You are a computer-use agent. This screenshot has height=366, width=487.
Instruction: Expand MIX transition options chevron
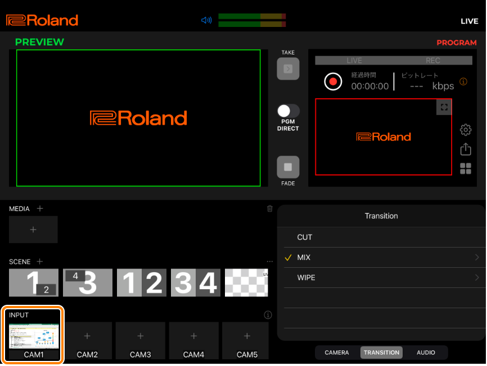click(x=477, y=258)
